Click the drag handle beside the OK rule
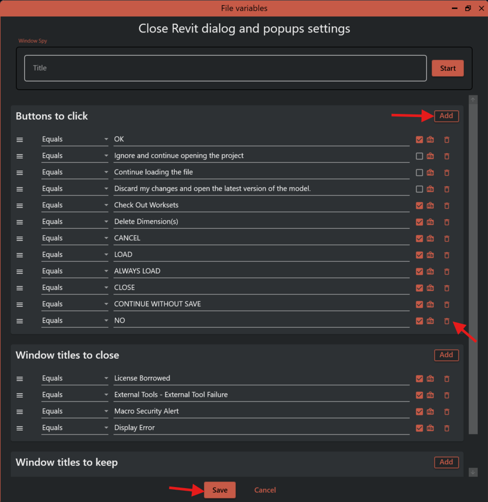488x502 pixels. pos(19,139)
